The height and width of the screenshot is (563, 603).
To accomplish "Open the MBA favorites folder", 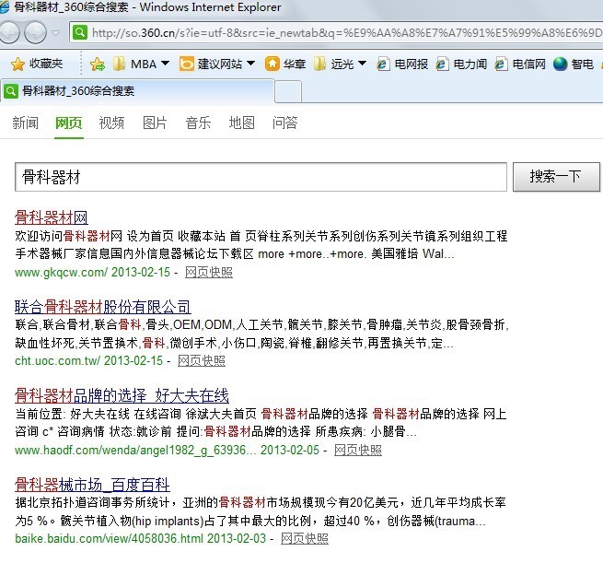I will pyautogui.click(x=141, y=64).
